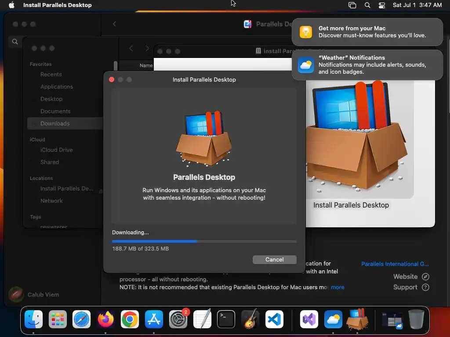Launch Google Chrome from the Dock

130,319
